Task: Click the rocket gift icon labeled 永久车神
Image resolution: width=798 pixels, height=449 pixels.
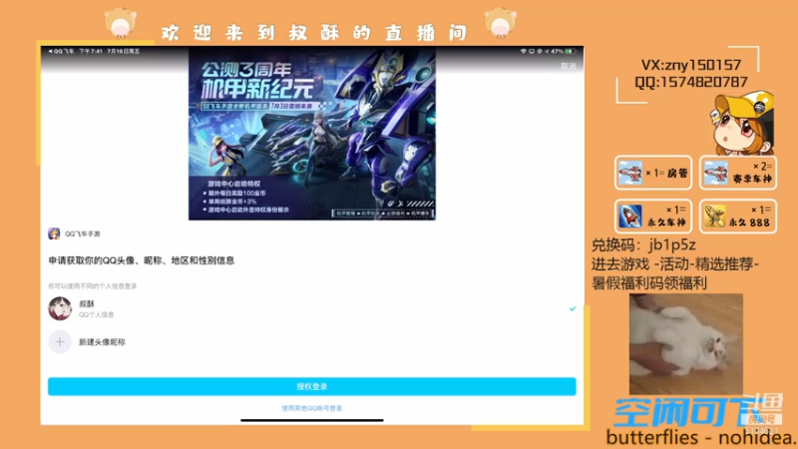Action: tap(630, 217)
